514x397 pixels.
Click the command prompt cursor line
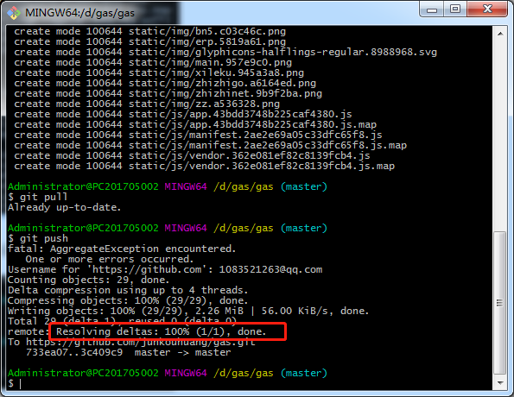[x=15, y=383]
